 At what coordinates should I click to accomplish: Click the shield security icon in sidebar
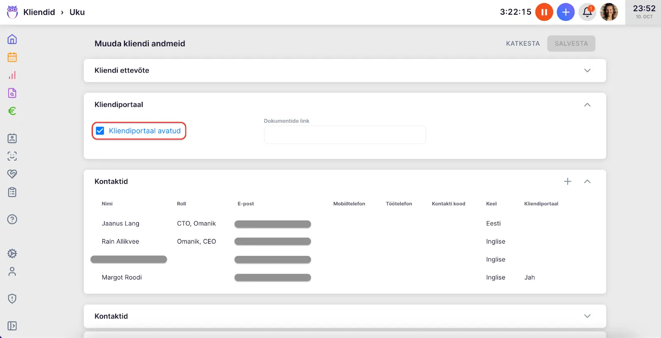(x=12, y=298)
